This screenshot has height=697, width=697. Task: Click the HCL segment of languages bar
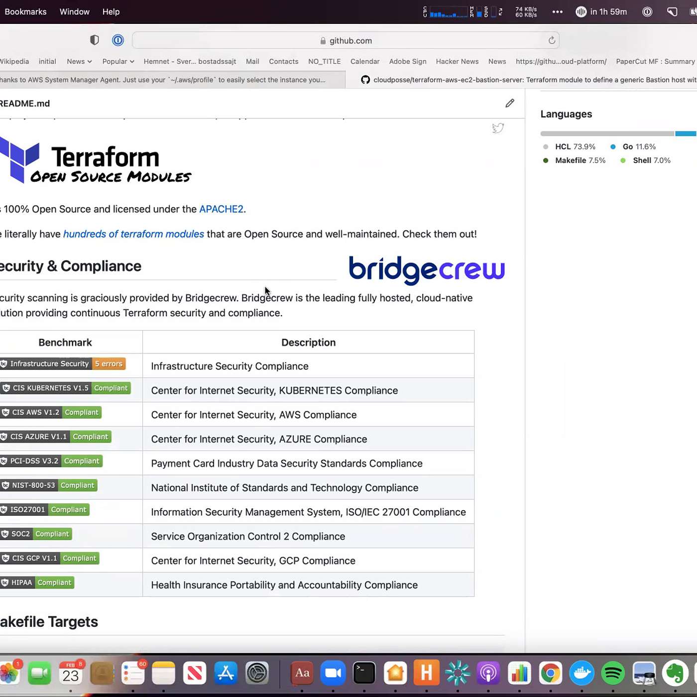tap(607, 133)
